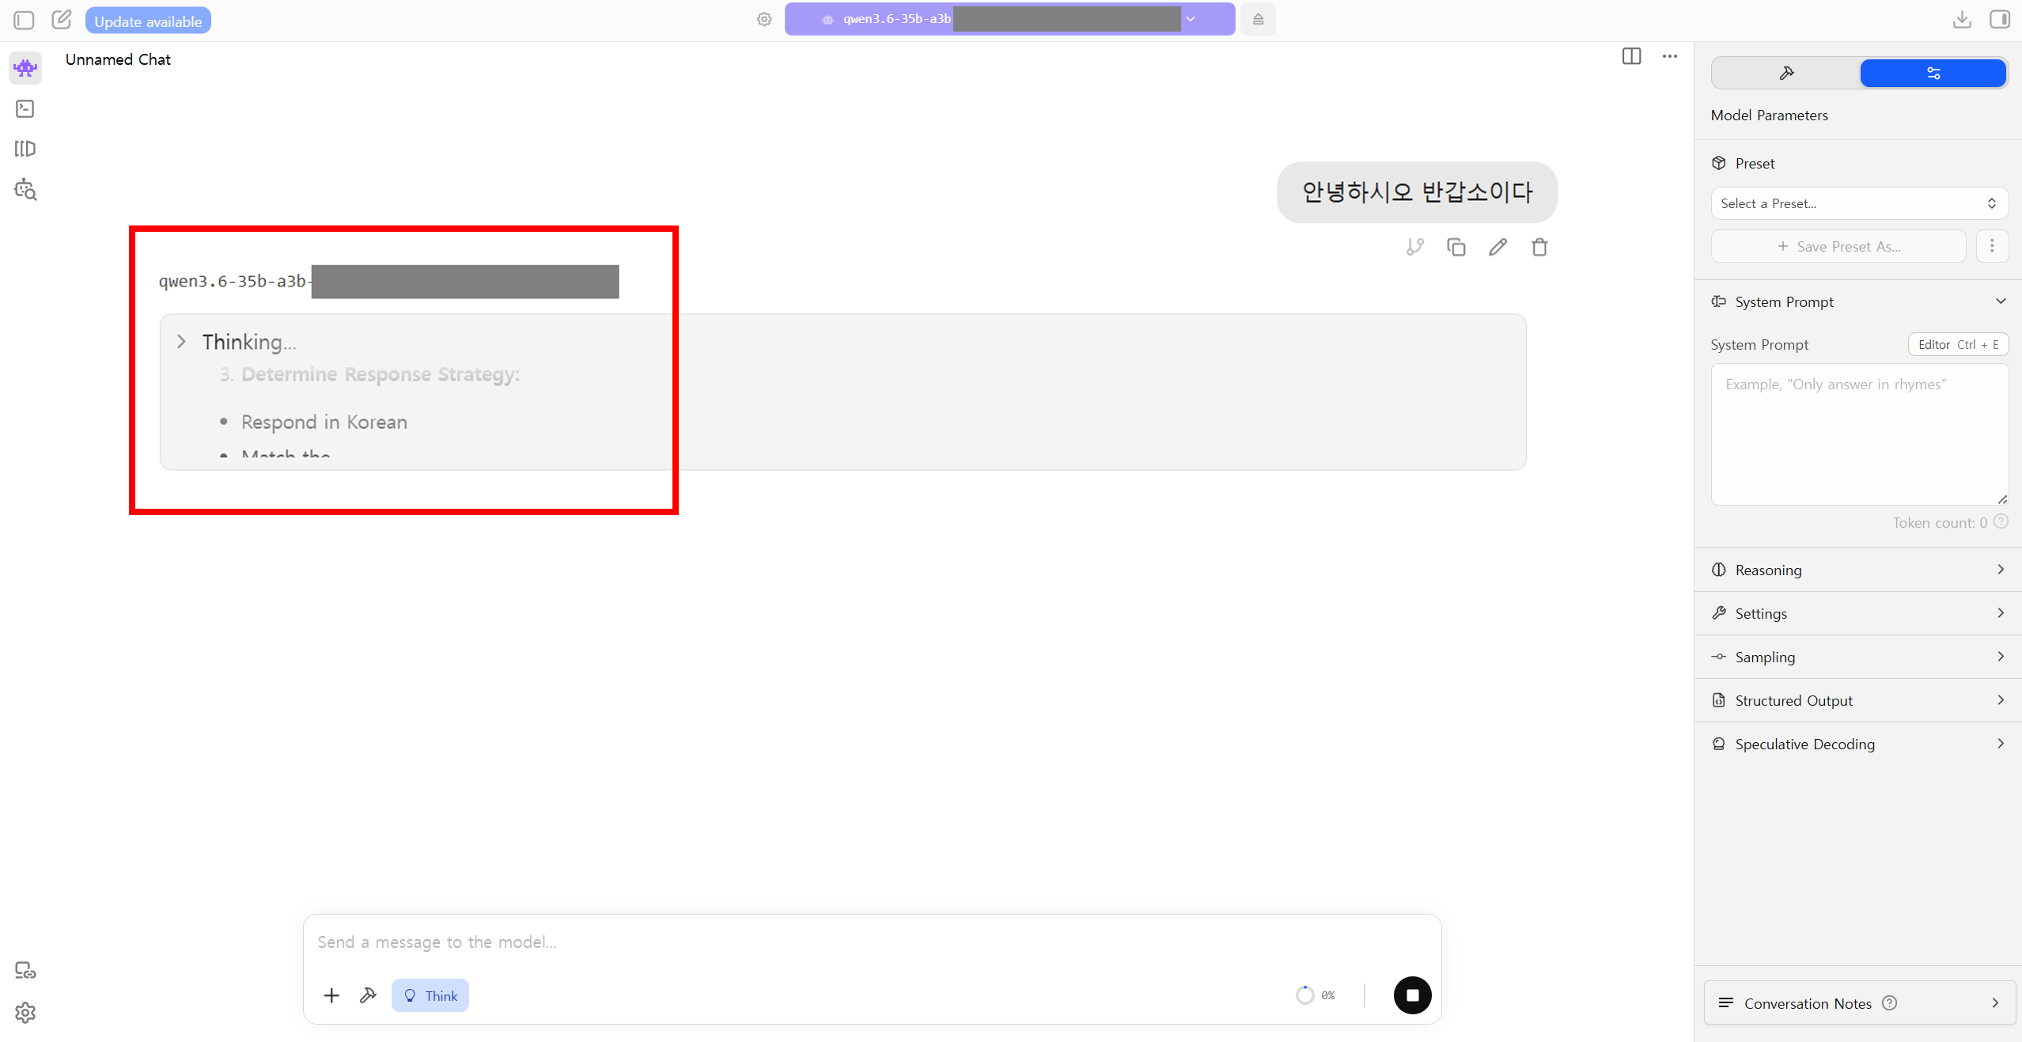Copy the user message
The height and width of the screenshot is (1042, 2022).
coord(1456,248)
